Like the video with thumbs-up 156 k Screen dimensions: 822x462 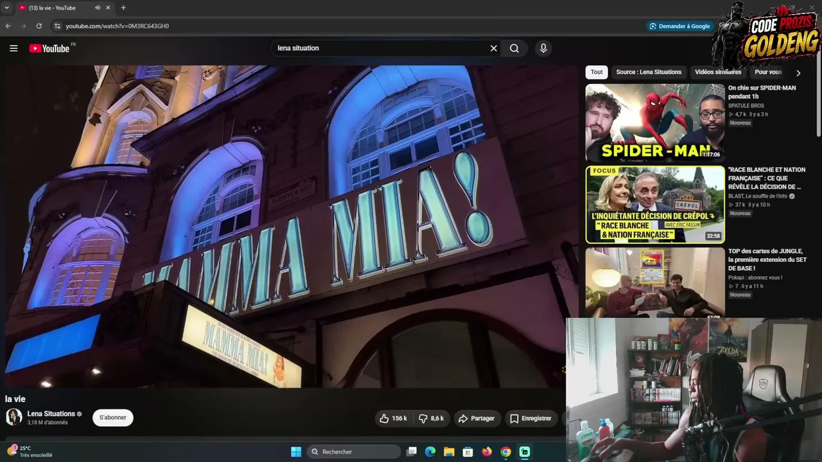pos(394,418)
